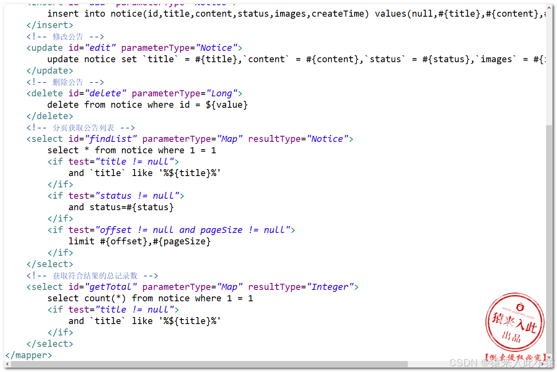The image size is (557, 372).
Task: Click the closing "</delete>" tag
Action: pyautogui.click(x=50, y=116)
